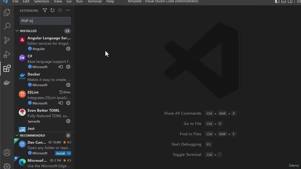The image size is (301, 169).
Task: Collapse the RECOMMENDED section
Action: [17, 135]
